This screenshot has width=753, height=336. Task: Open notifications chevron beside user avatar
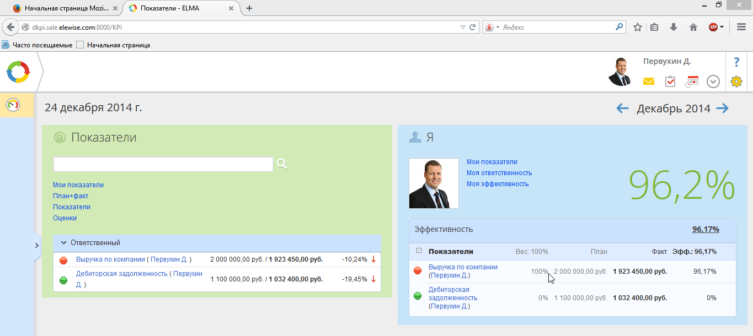[713, 82]
